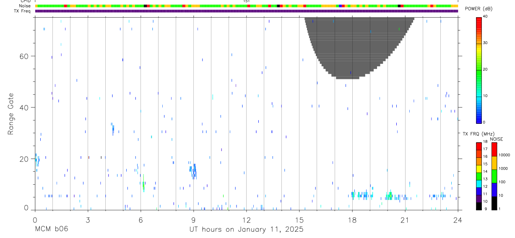The width and height of the screenshot is (515, 238).
Task: Click the '3' UT hour tick label
Action: (88, 219)
